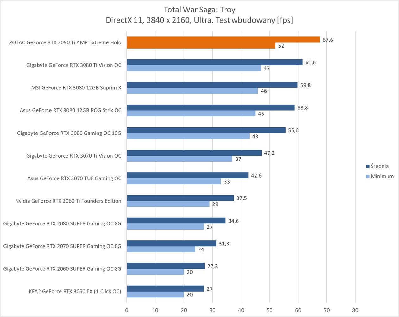399x317 pixels.
Task: Click the 80 tick on the horizontal axis
Action: (x=355, y=310)
